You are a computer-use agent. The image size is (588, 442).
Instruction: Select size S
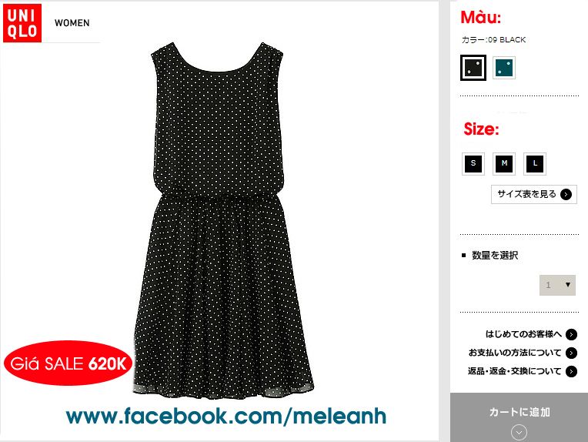coord(473,163)
